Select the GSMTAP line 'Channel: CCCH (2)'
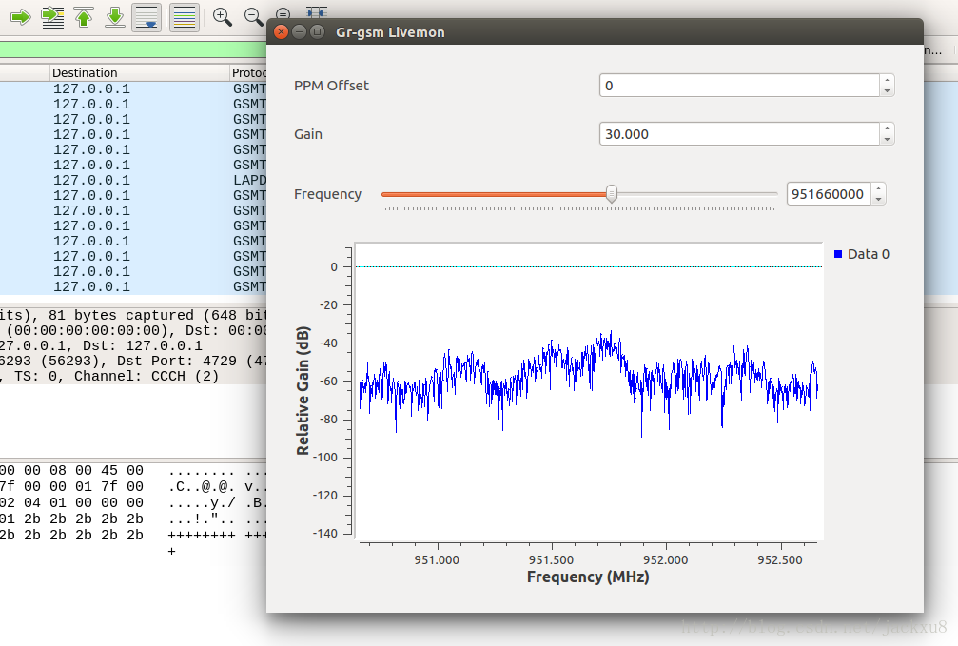This screenshot has height=646, width=958. point(133,377)
